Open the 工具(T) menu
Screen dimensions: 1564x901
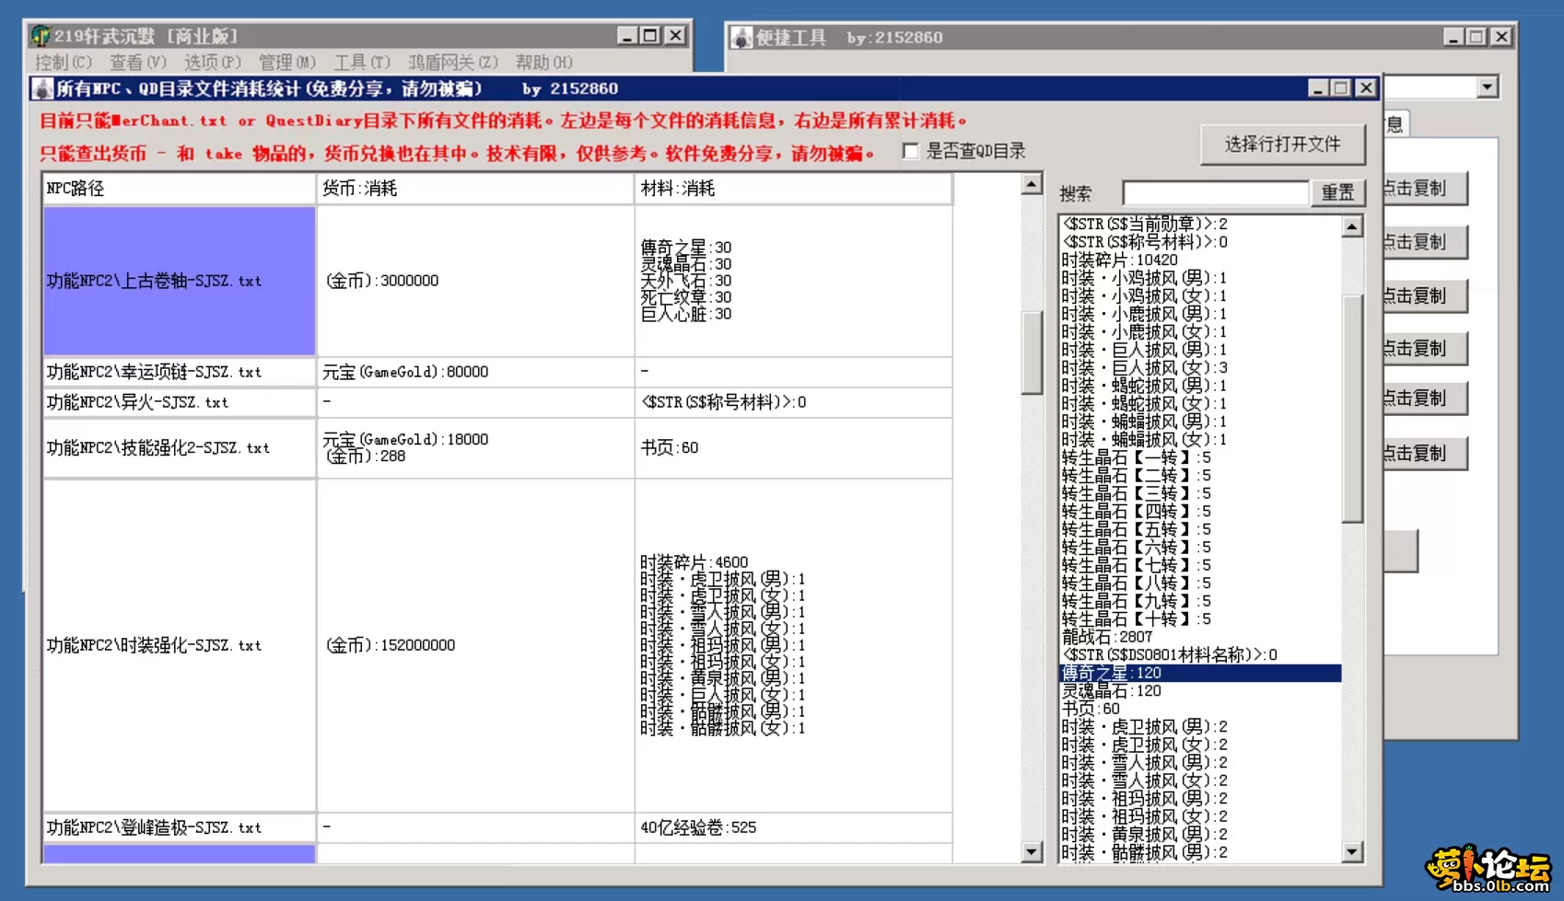361,62
